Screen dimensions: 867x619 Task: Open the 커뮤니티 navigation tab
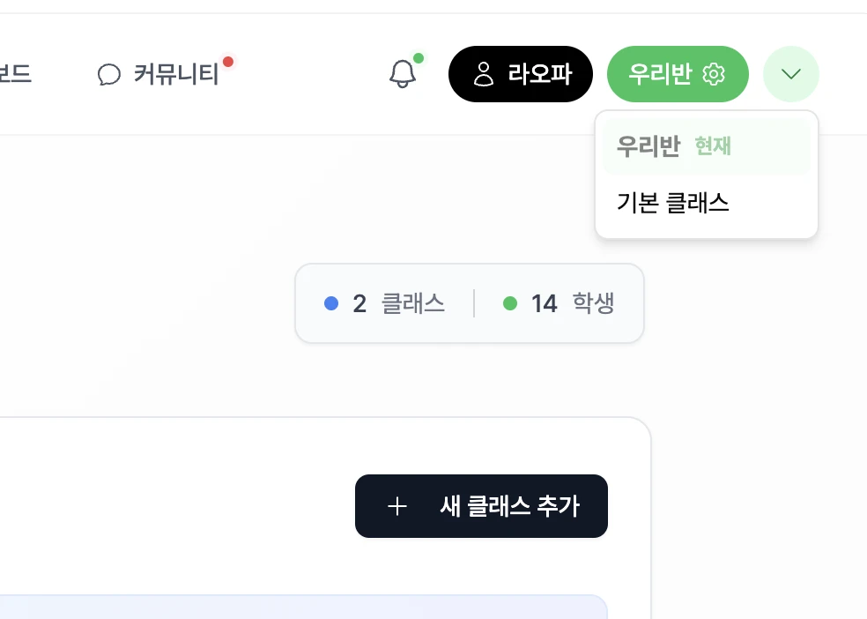[x=165, y=73]
